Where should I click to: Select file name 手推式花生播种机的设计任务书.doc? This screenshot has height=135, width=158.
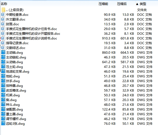(x=32, y=29)
